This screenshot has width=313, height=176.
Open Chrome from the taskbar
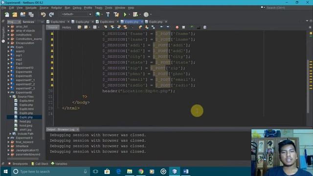pyautogui.click(x=141, y=172)
